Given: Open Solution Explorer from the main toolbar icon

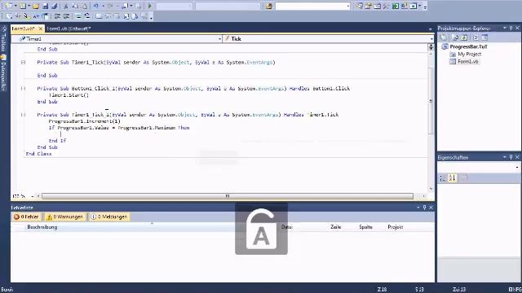Looking at the screenshot, I should click(359, 6).
